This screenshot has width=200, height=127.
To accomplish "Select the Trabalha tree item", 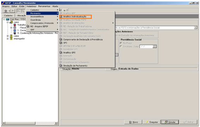I will click(22, 25).
